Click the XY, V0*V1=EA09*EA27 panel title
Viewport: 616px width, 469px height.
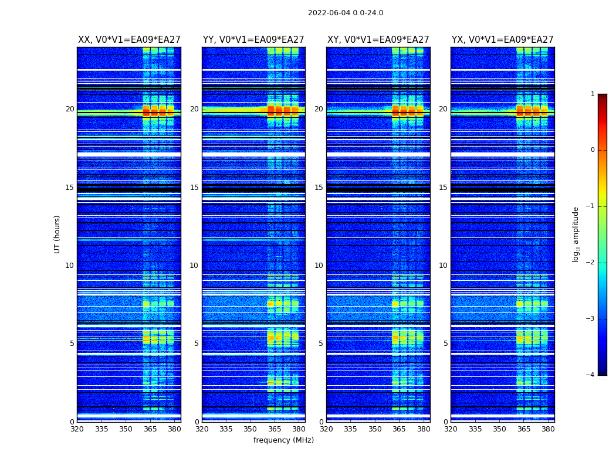[x=378, y=40]
